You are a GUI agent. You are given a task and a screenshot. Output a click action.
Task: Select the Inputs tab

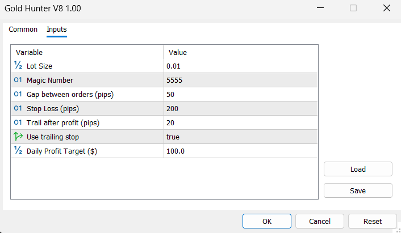click(56, 29)
